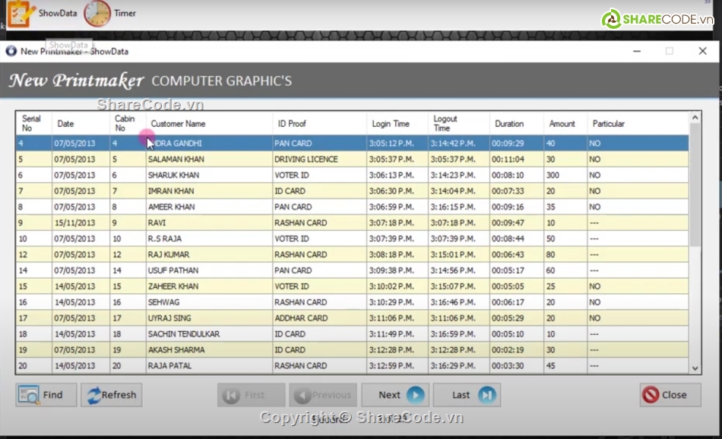Screen dimensions: 722x439
Task: Open the Timer clock icon
Action: [x=97, y=13]
